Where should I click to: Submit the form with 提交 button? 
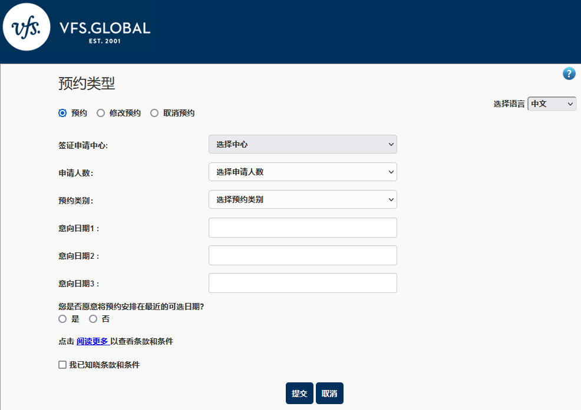click(x=299, y=394)
